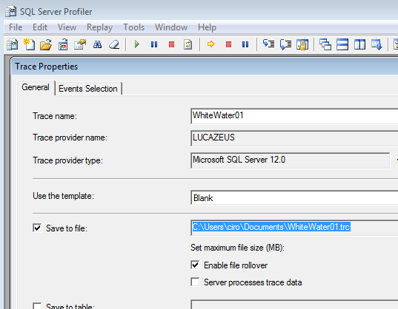Open the Tools menu
The height and width of the screenshot is (309, 398).
(133, 27)
